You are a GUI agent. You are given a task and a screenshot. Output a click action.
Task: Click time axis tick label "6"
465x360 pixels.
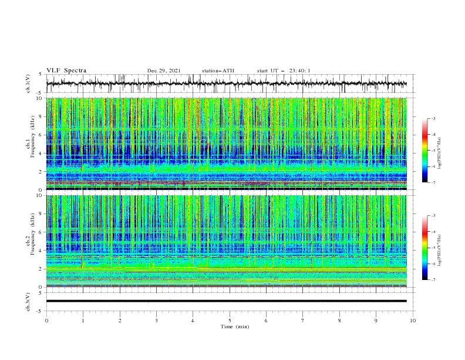pyautogui.click(x=266, y=321)
